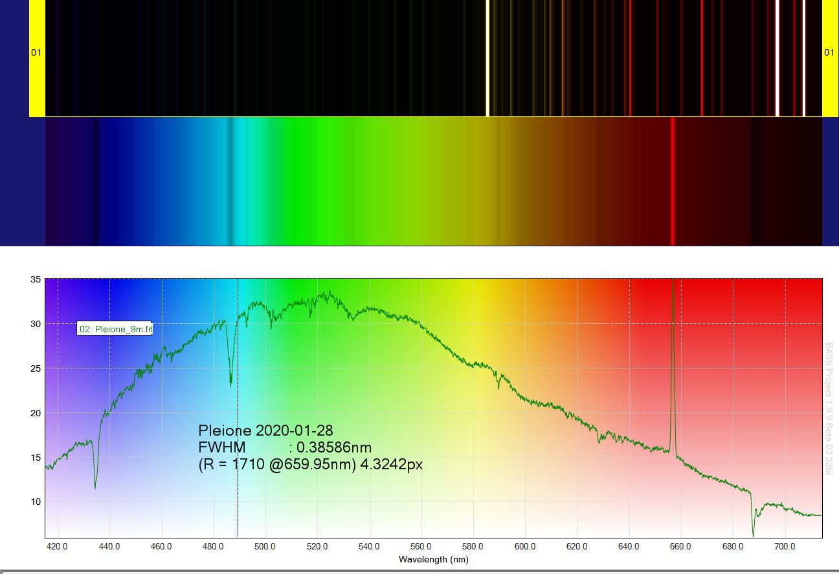
Task: Select the "02: Pleione_9m.fit" legend label
Action: pyautogui.click(x=115, y=329)
